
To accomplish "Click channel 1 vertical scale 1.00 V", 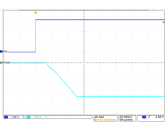I will [x=15, y=117].
